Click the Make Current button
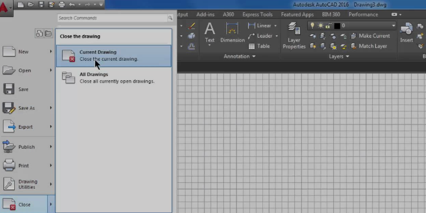 [370, 36]
